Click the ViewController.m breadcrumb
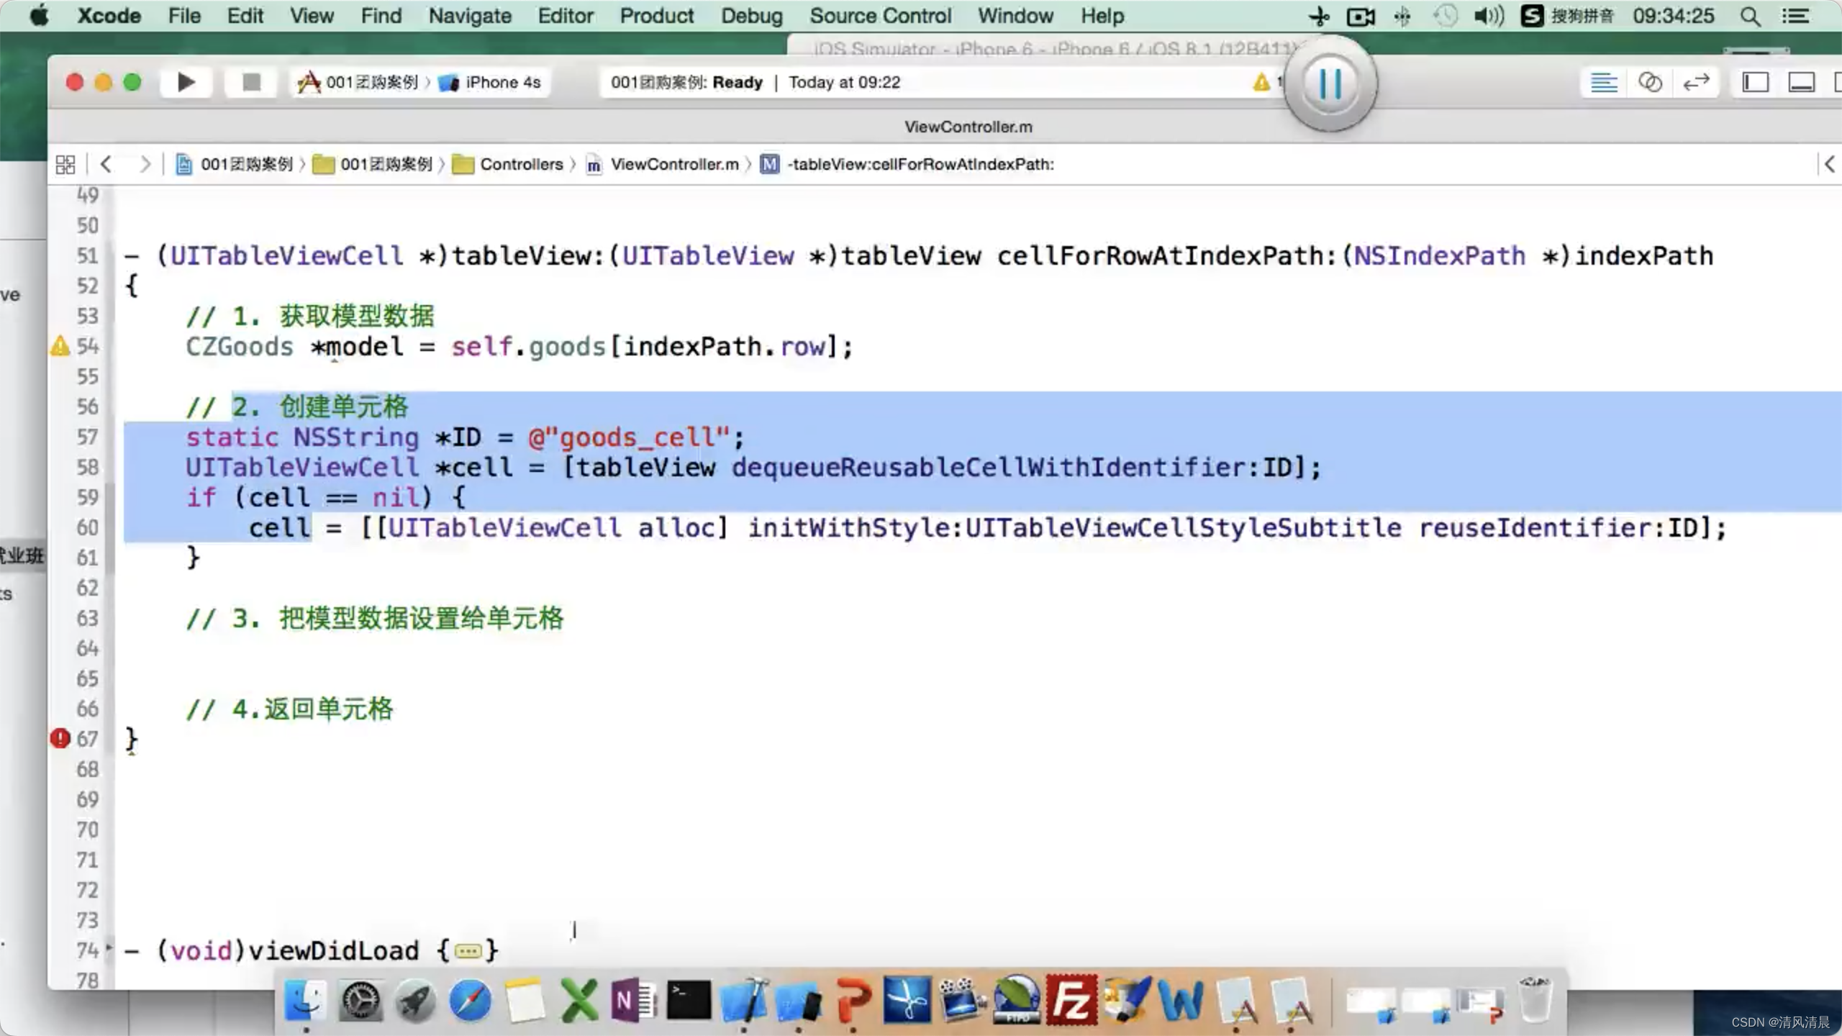 pyautogui.click(x=673, y=164)
